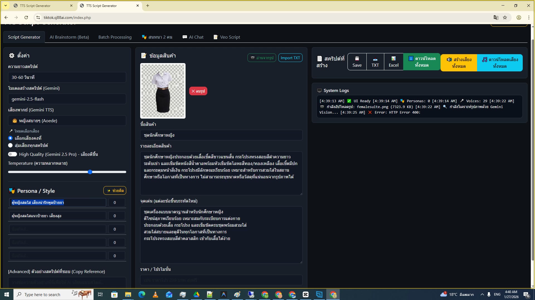Open the script length dropdown showing 30-60 วินาที

pos(67,77)
